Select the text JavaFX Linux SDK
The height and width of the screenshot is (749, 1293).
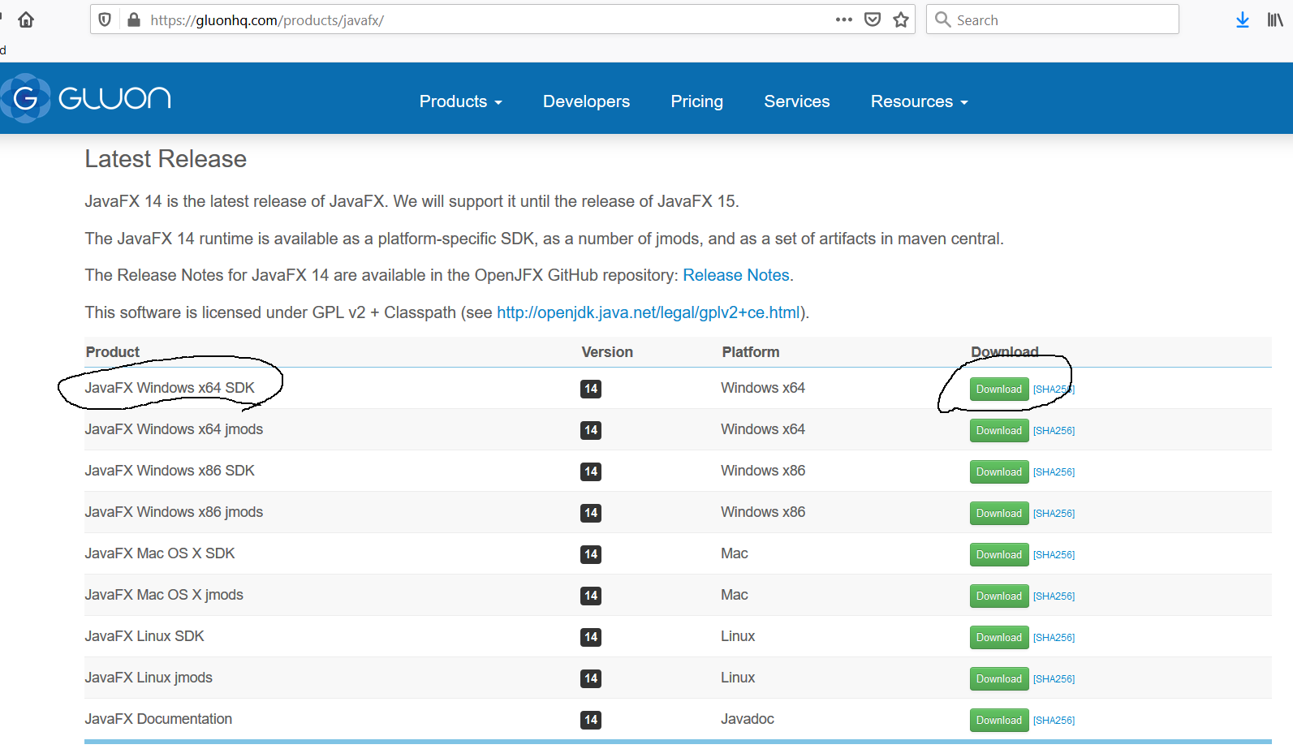144,636
